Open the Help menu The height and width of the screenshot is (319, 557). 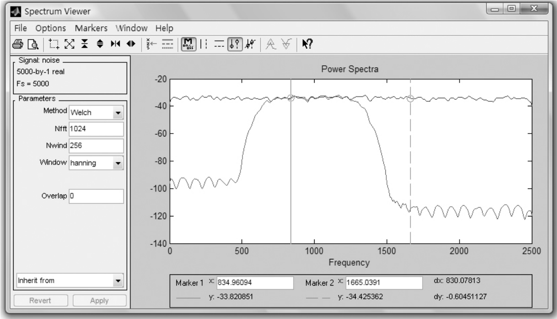tap(164, 28)
